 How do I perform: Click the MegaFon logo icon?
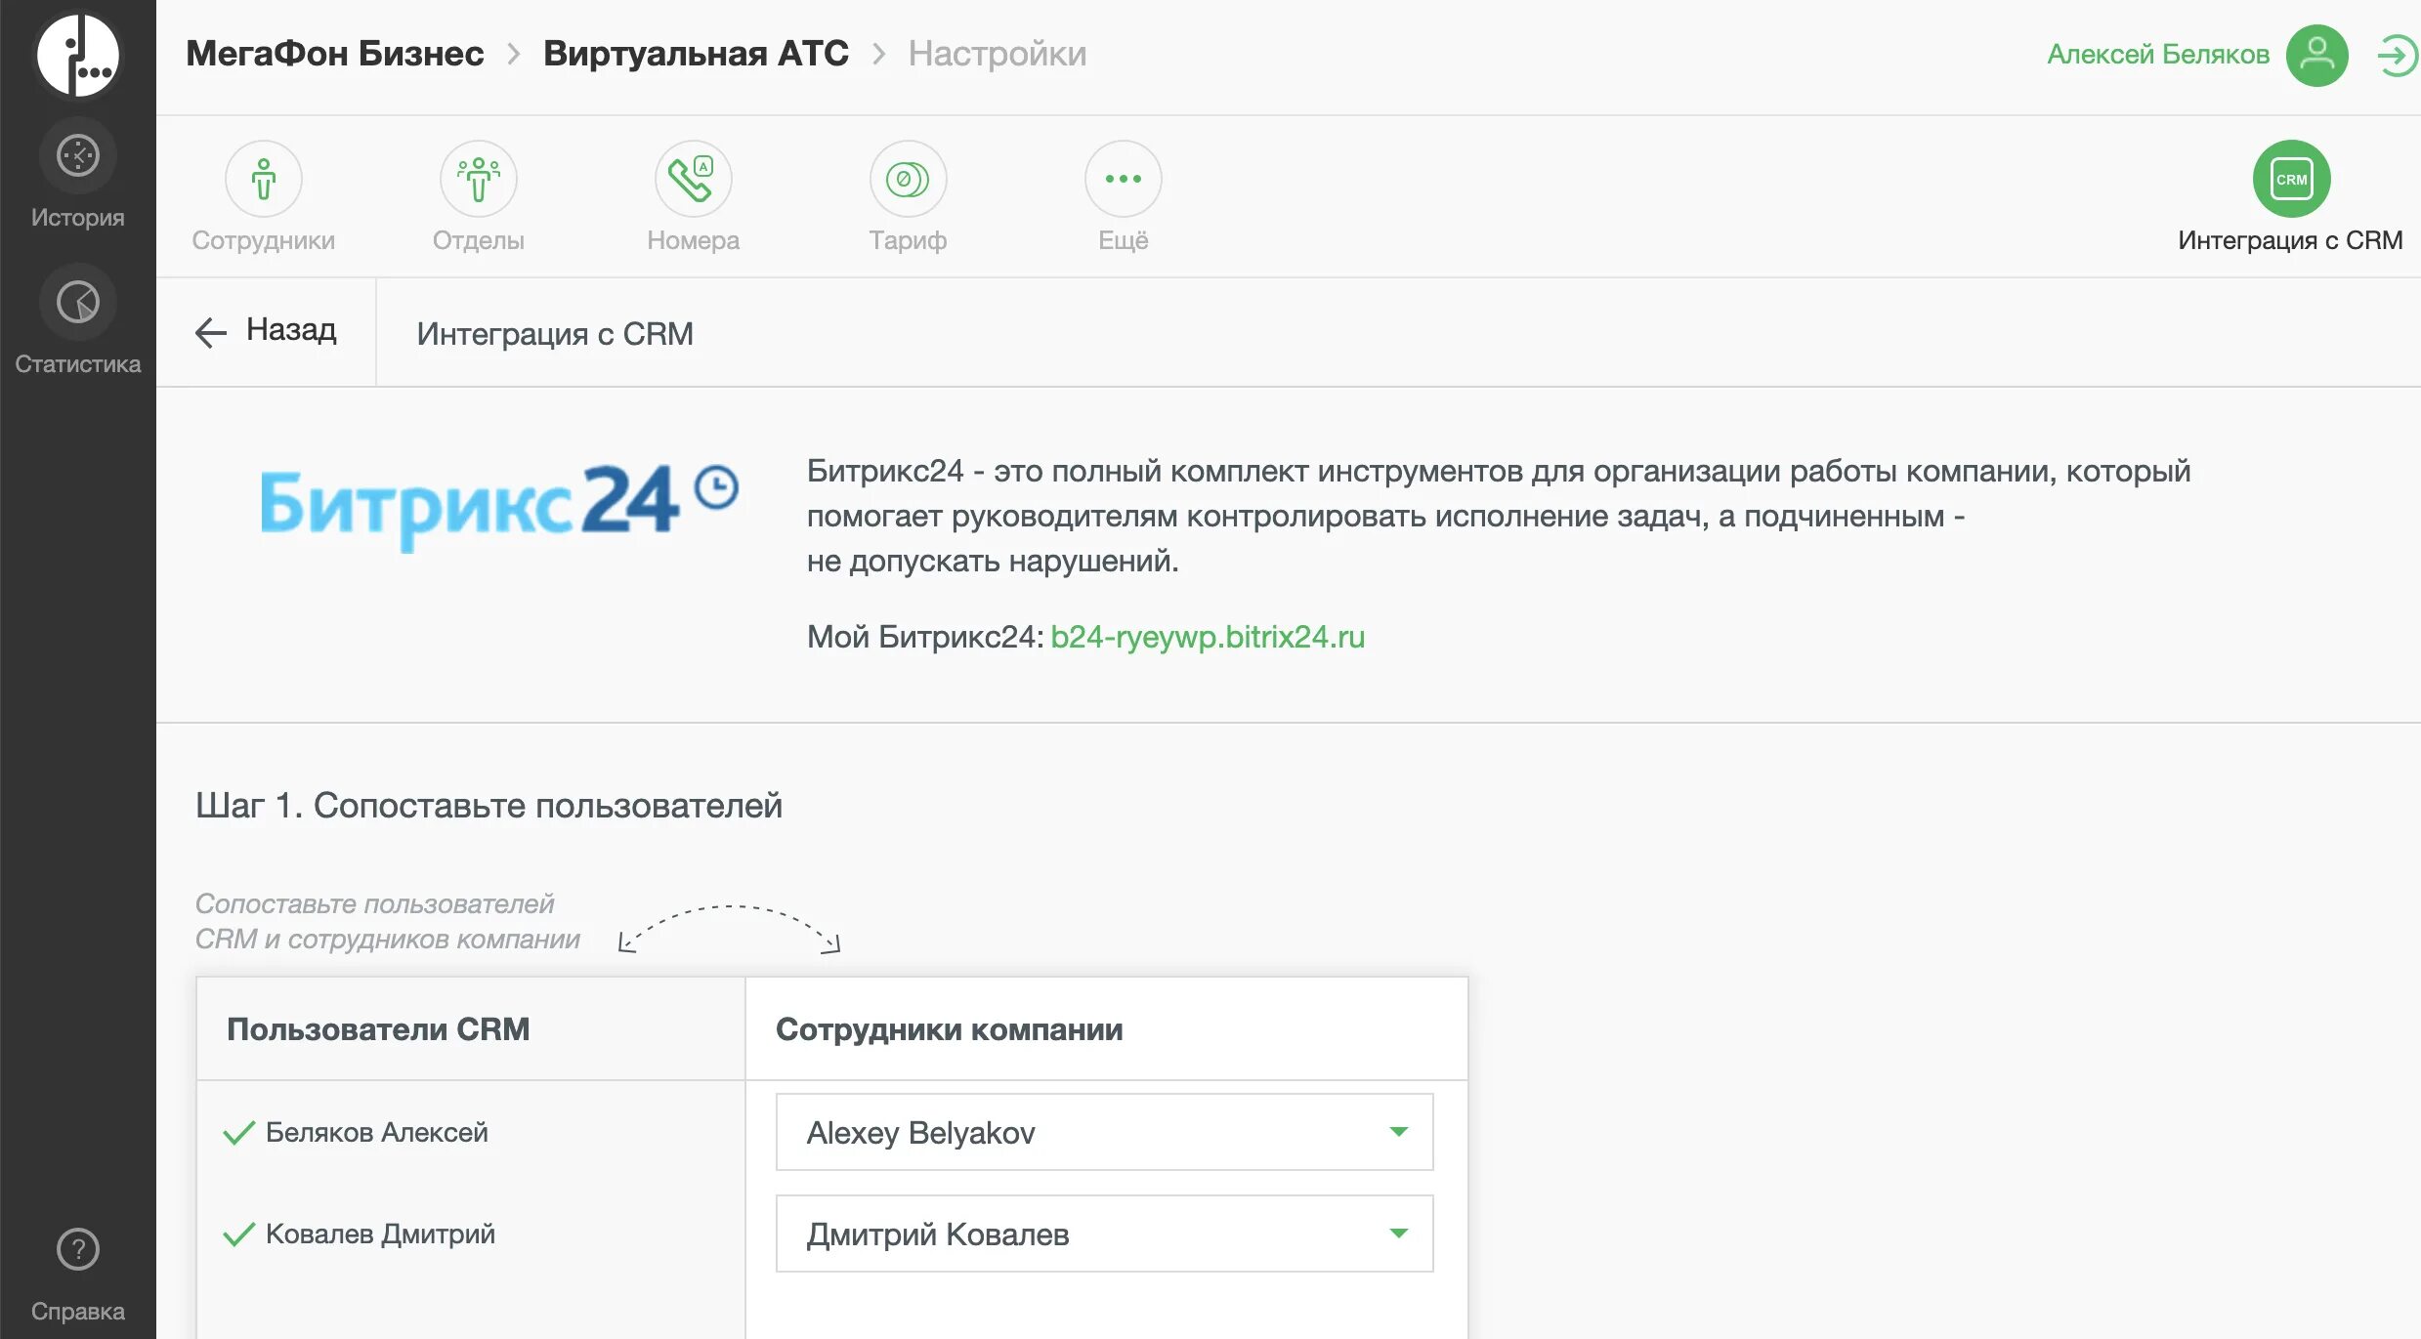pyautogui.click(x=78, y=56)
